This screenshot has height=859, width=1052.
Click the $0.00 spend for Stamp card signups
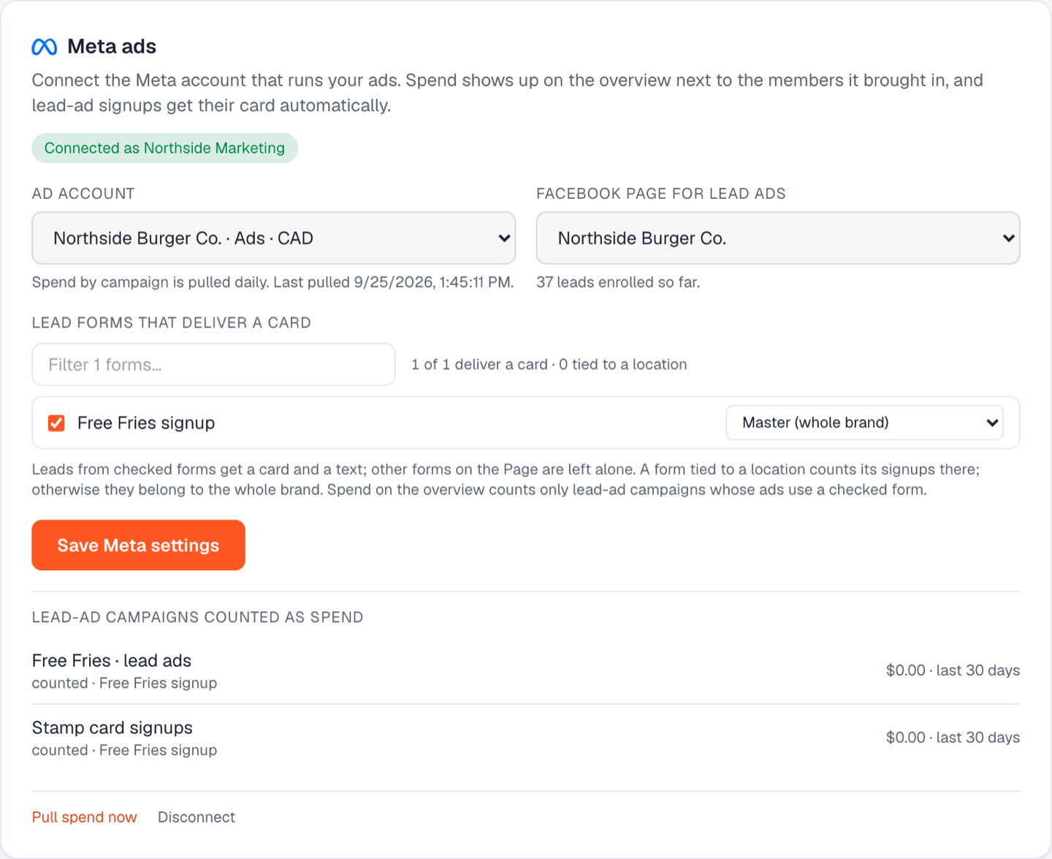[906, 738]
